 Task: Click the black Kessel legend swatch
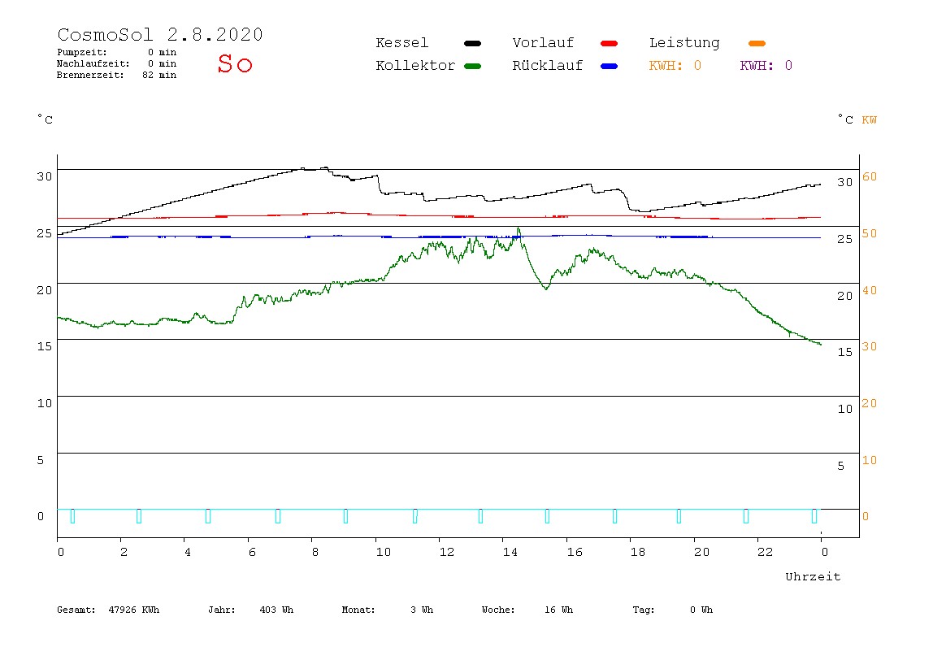pos(472,43)
